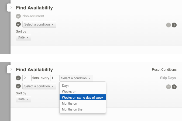This screenshot has width=182, height=121.
Task: Click the every interval field showing 1
Action: [55, 78]
